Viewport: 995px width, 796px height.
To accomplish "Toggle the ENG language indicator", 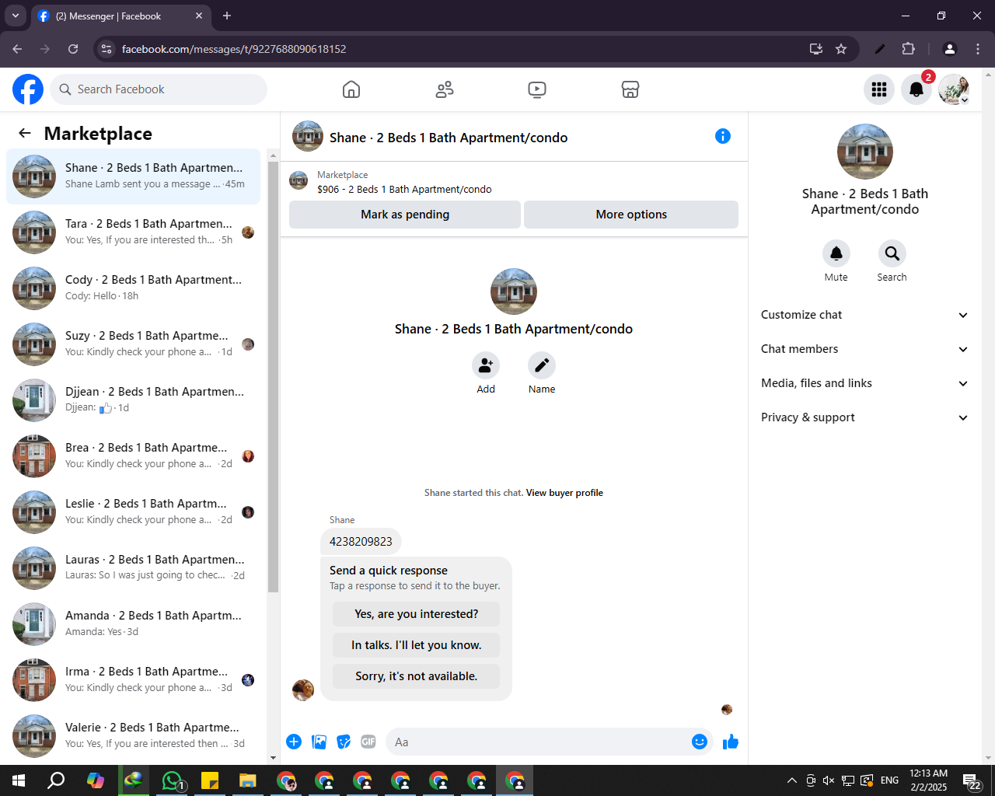I will pyautogui.click(x=890, y=780).
